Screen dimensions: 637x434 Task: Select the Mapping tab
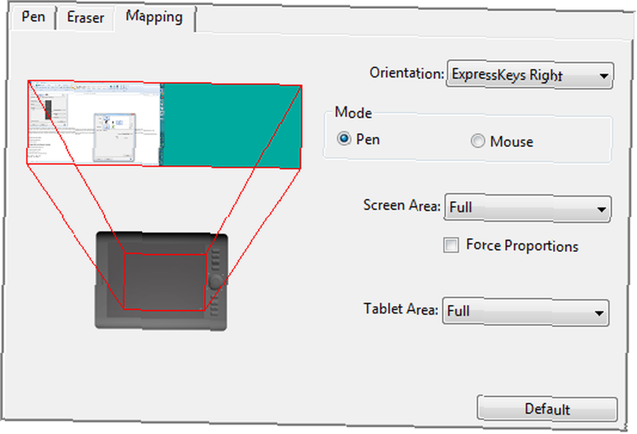[154, 17]
